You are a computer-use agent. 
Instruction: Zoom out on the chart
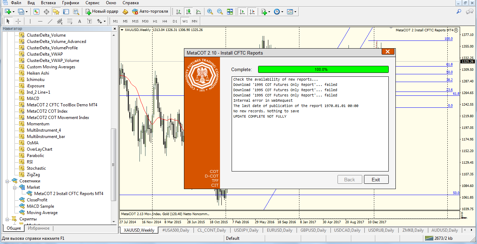point(220,11)
